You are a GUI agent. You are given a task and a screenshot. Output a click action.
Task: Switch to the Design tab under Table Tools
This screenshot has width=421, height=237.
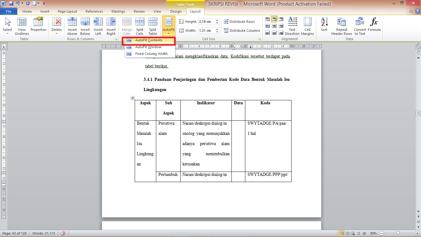tap(176, 11)
